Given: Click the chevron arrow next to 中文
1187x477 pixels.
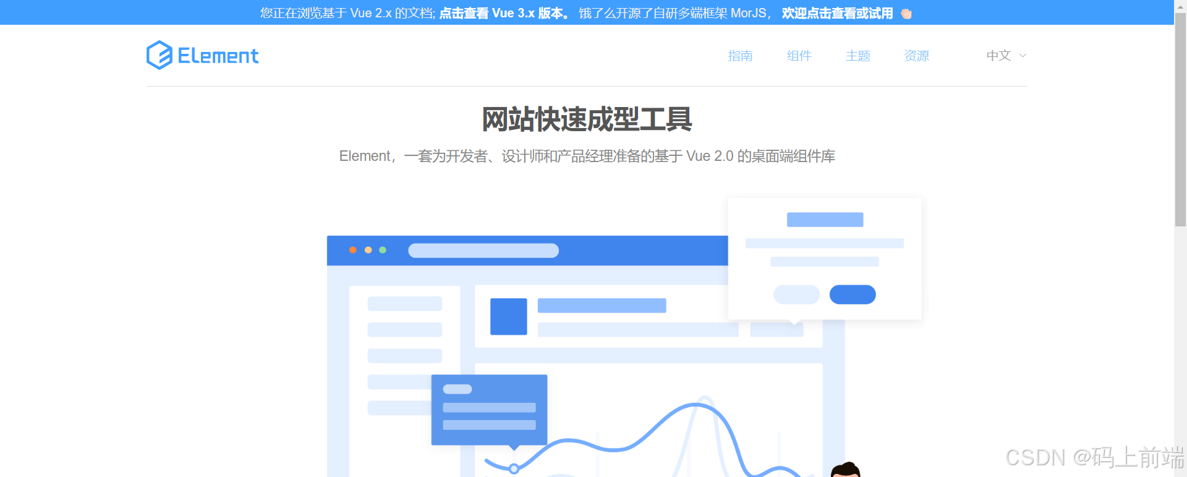Looking at the screenshot, I should 1023,56.
